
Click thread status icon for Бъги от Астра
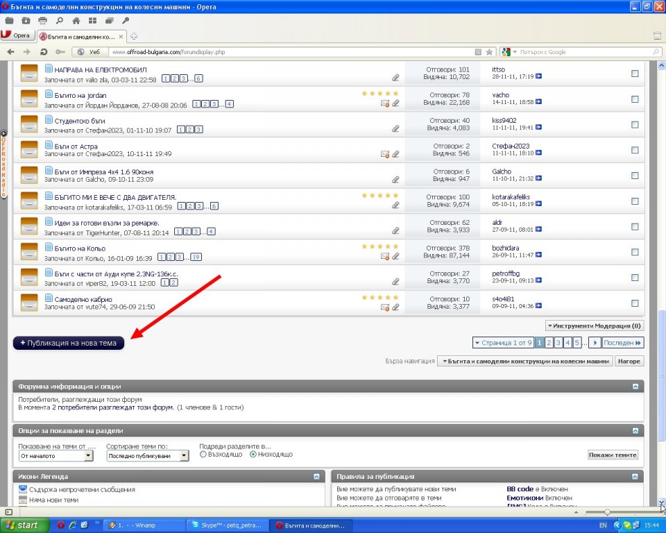29,150
